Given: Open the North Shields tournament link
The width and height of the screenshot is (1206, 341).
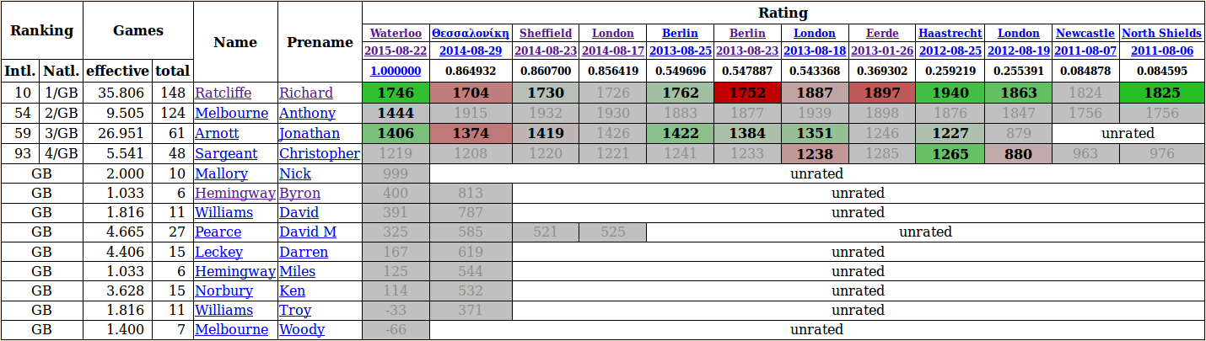Looking at the screenshot, I should pyautogui.click(x=1161, y=33).
